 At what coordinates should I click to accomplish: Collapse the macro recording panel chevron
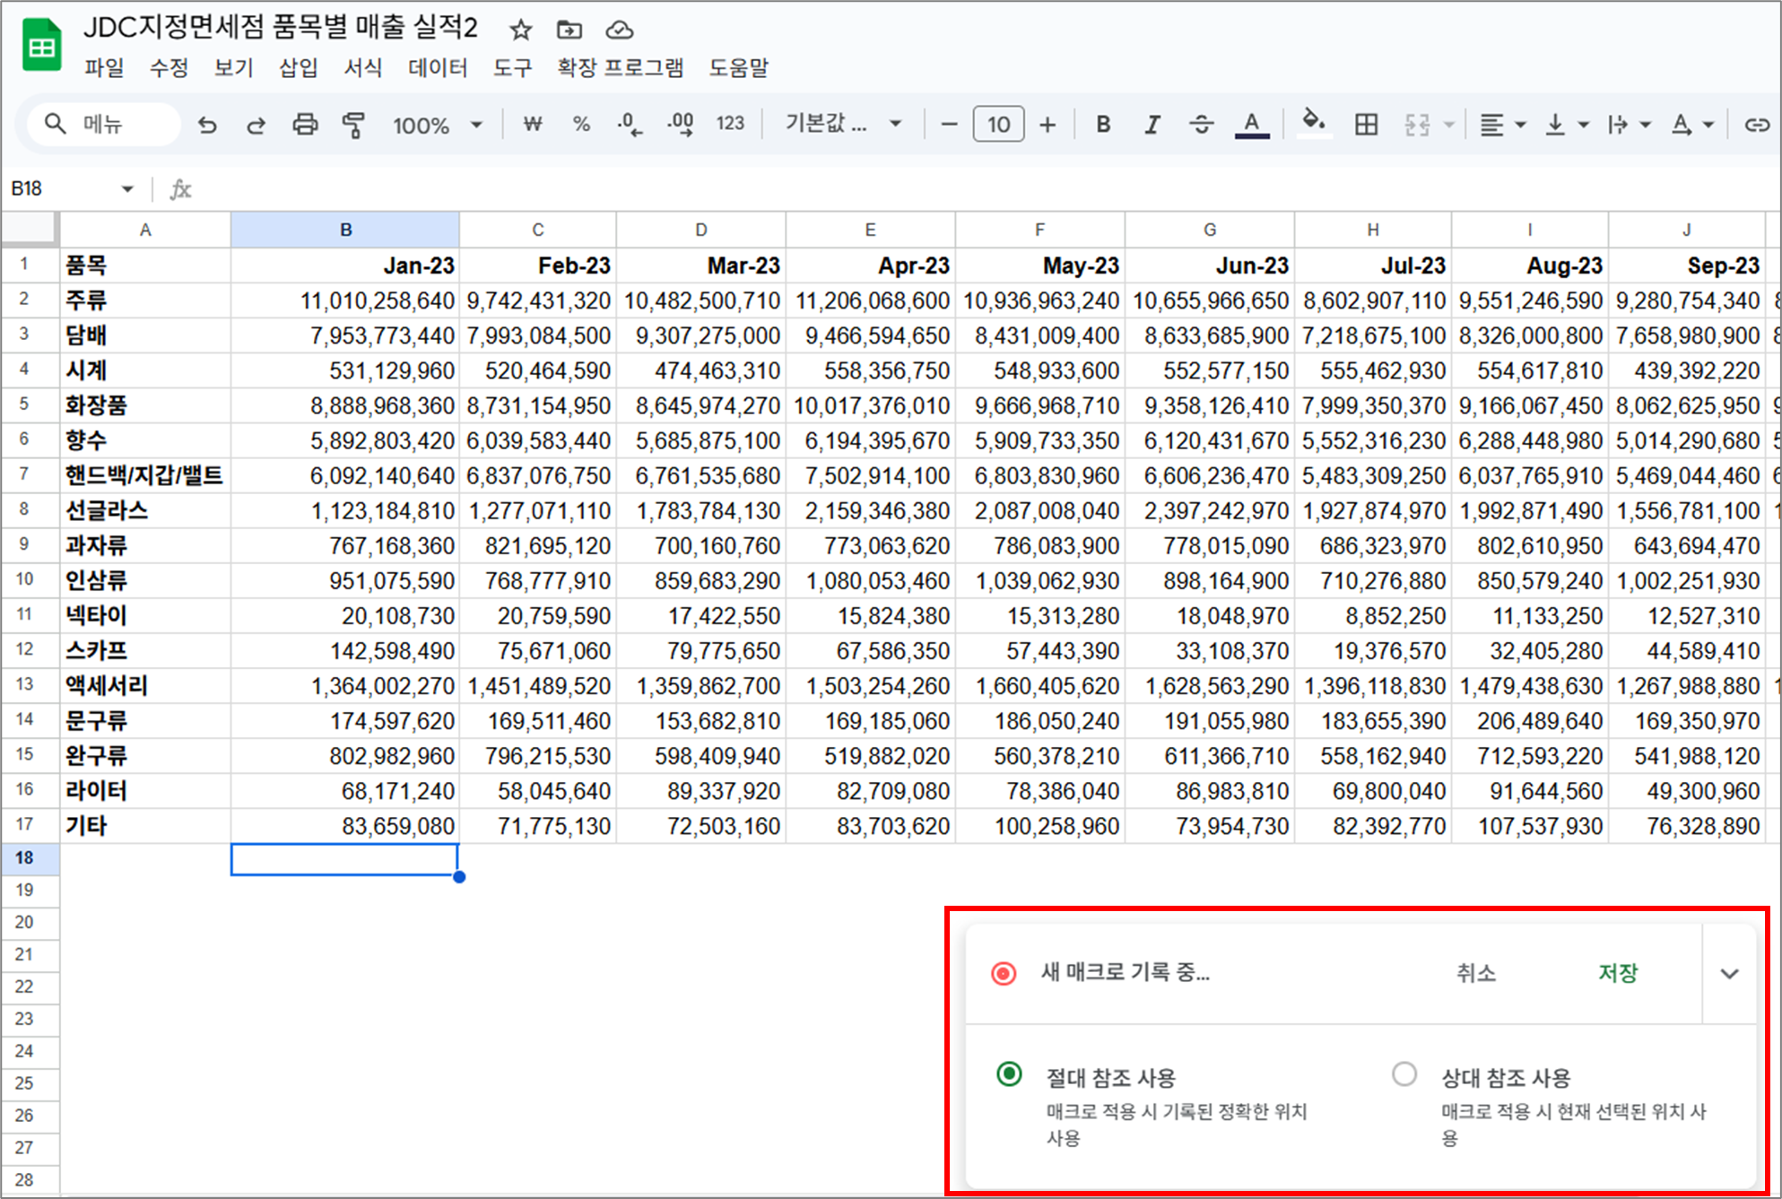coord(1729,973)
